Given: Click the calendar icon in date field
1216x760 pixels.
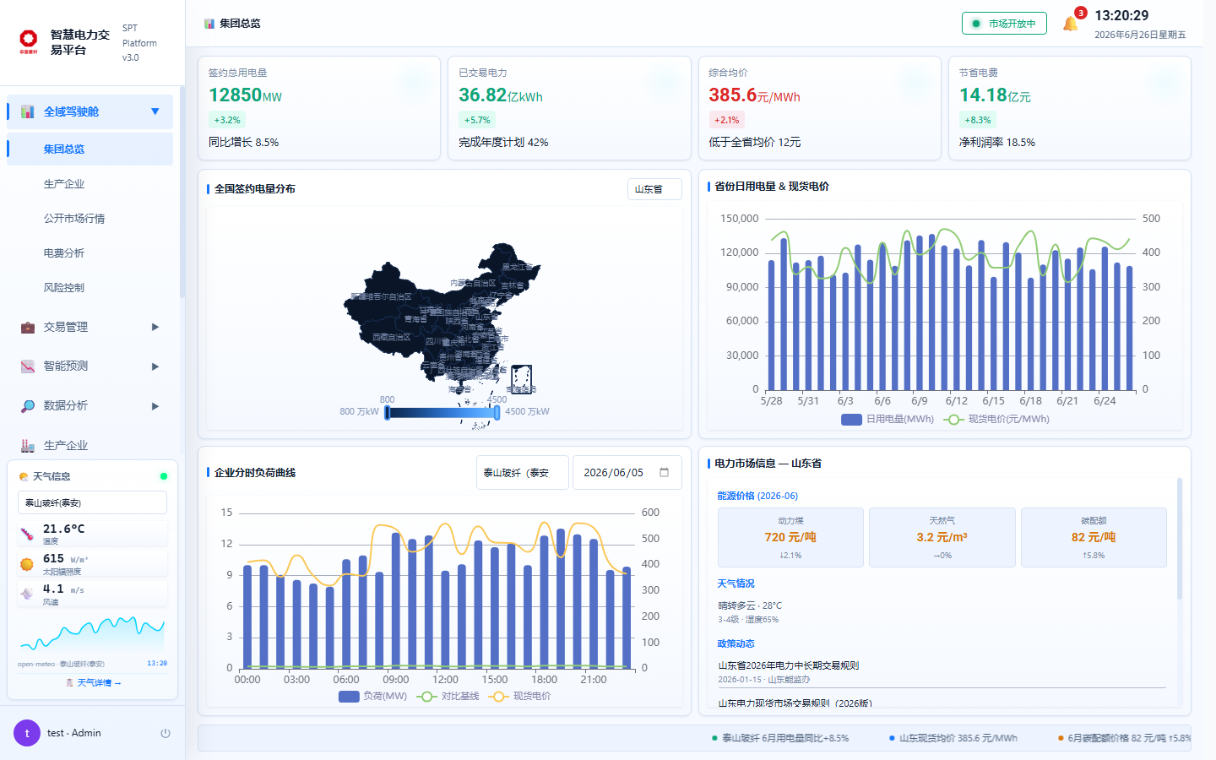Looking at the screenshot, I should click(665, 472).
